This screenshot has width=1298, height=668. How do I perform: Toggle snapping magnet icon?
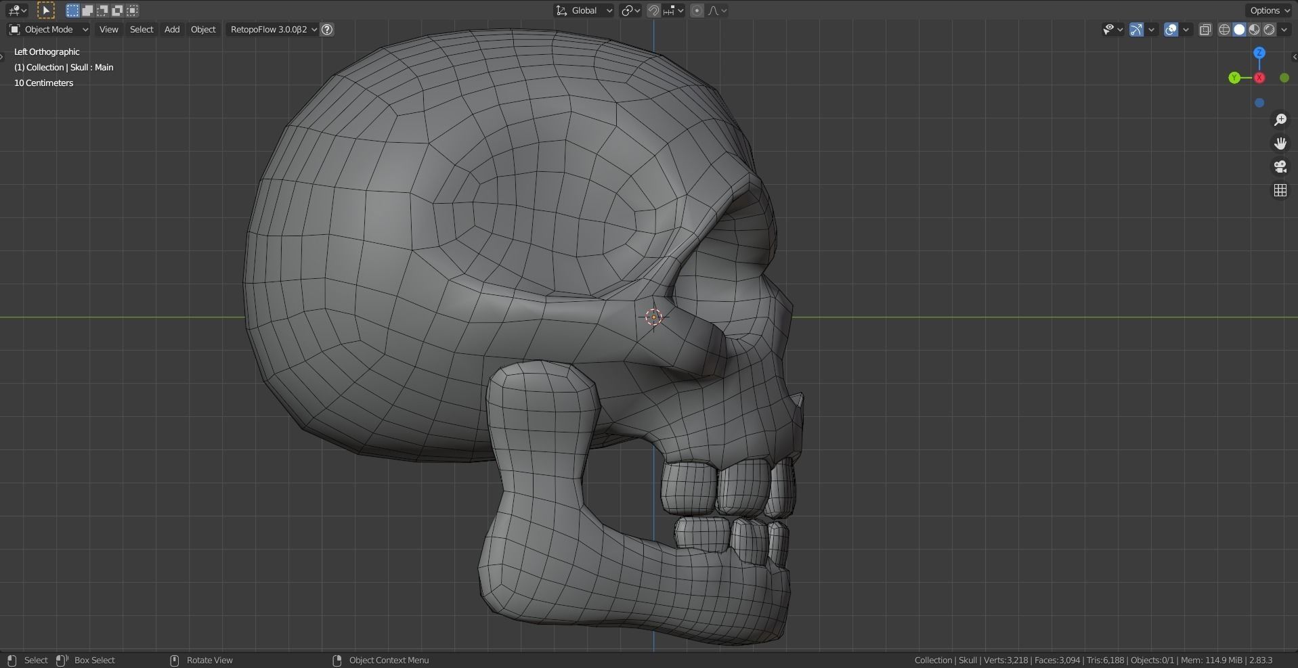(x=653, y=10)
